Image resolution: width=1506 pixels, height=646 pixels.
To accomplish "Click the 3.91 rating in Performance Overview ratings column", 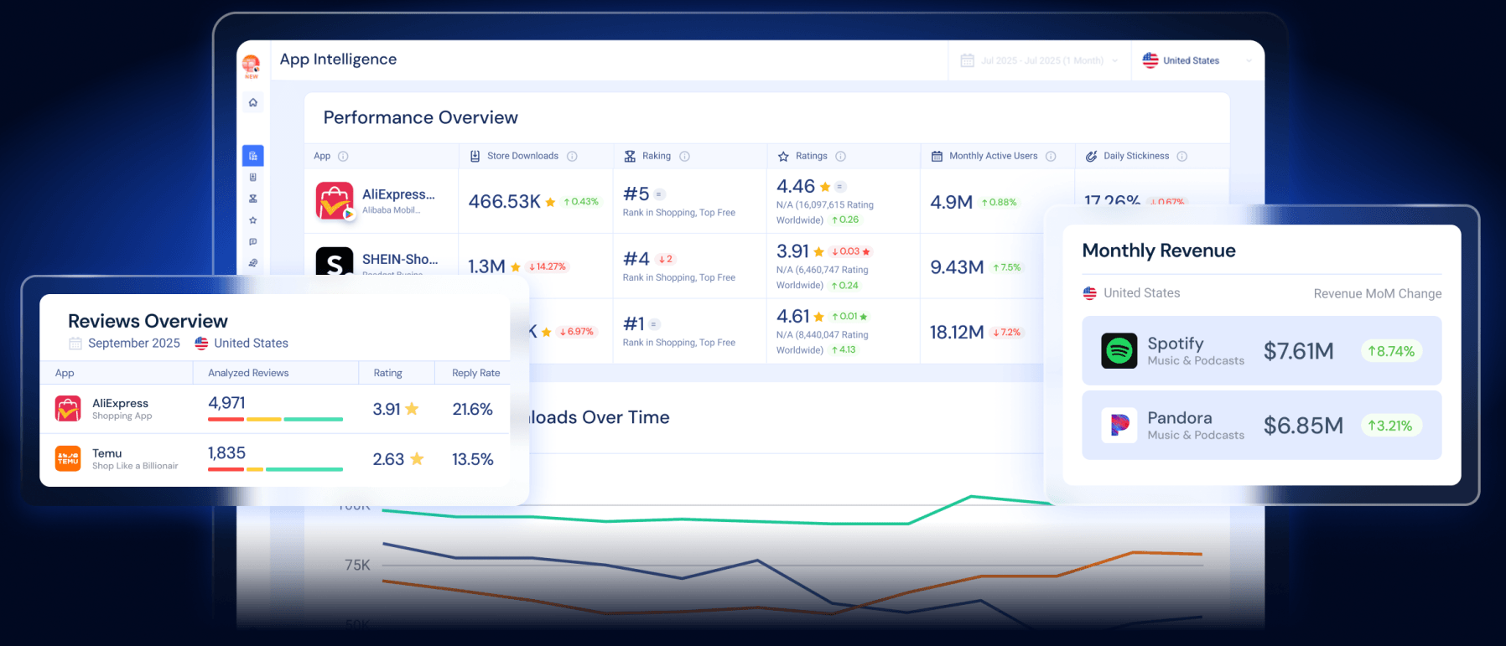I will point(792,251).
